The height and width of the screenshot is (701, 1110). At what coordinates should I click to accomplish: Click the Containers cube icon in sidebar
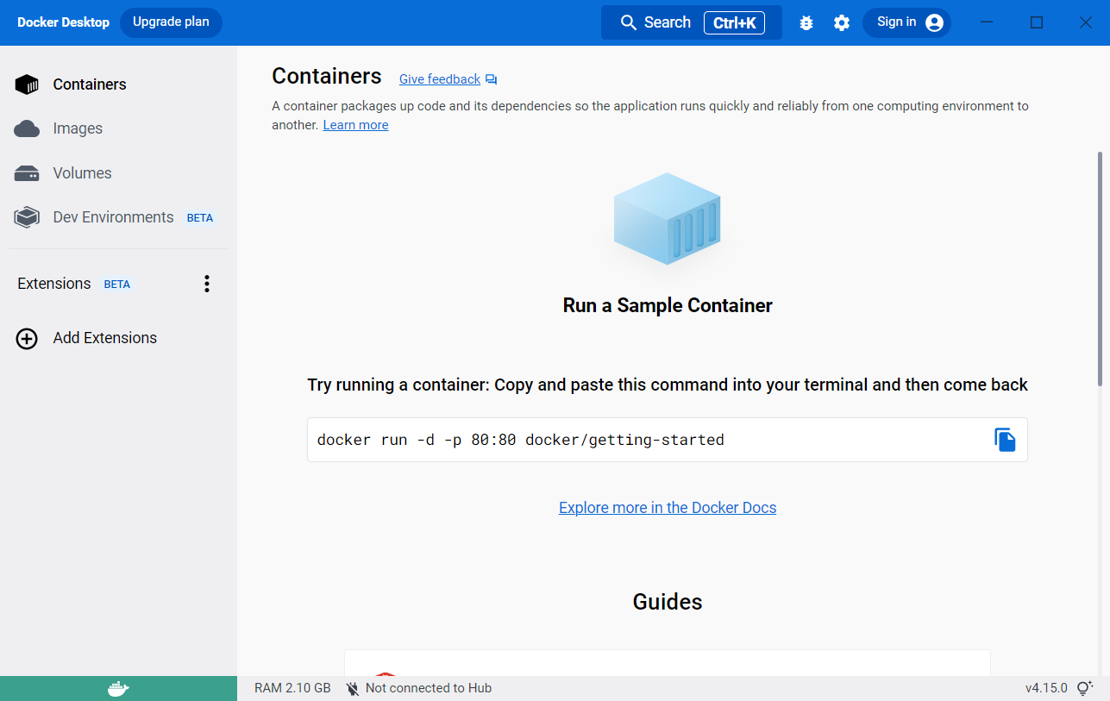click(27, 84)
